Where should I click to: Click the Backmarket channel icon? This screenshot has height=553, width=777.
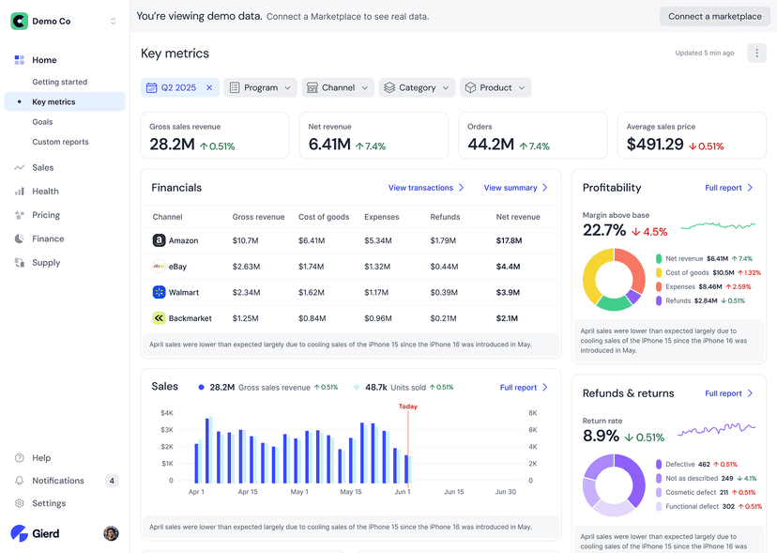coord(159,318)
